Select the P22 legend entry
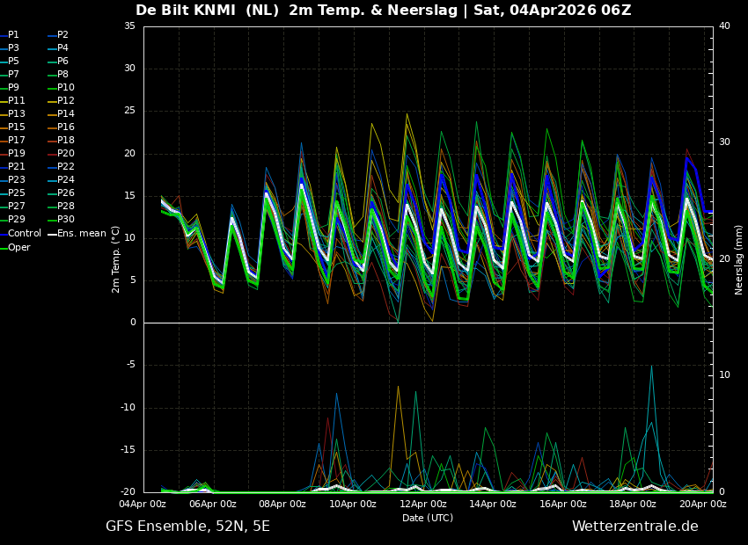The image size is (748, 545). point(65,167)
